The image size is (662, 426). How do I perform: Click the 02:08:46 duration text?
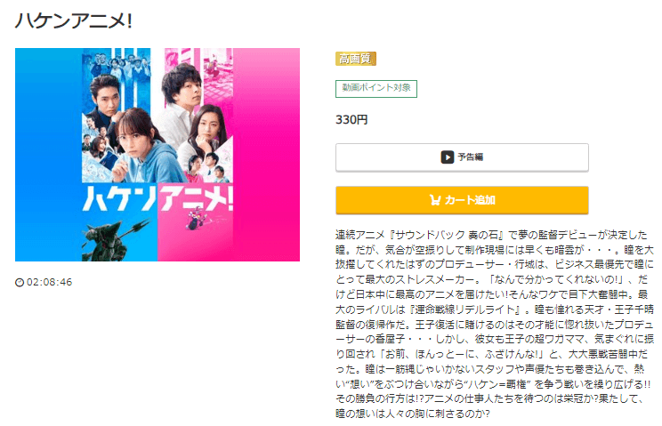50,282
